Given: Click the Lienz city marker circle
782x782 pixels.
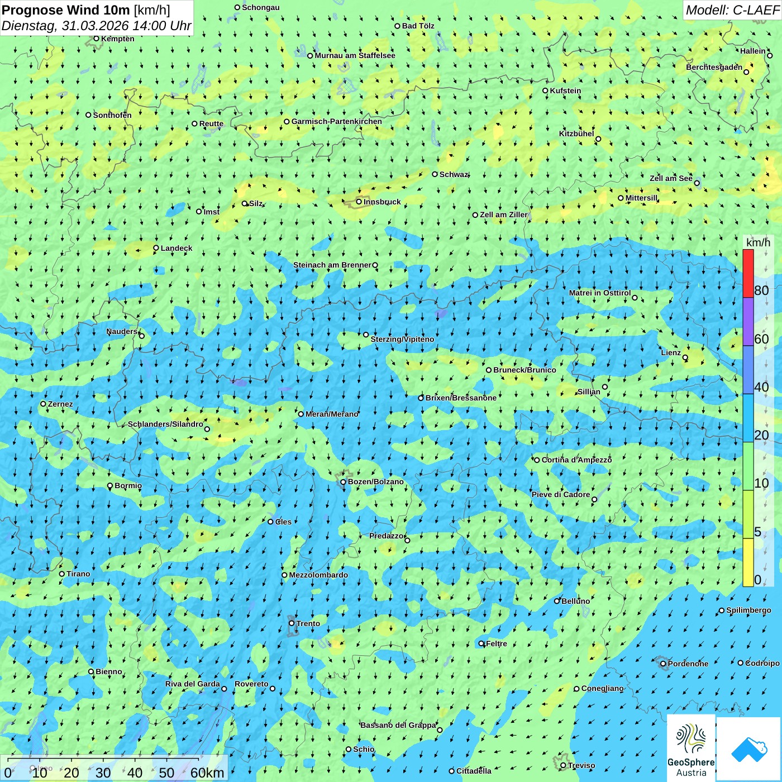Looking at the screenshot, I should click(685, 357).
